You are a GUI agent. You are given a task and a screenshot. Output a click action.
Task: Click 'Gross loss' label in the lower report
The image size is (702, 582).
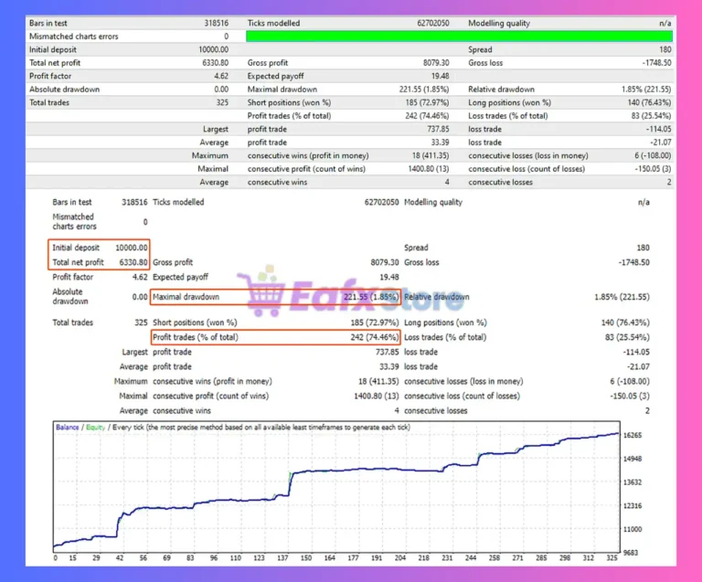[421, 262]
